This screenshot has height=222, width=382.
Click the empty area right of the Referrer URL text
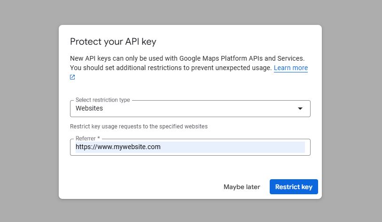(235, 147)
